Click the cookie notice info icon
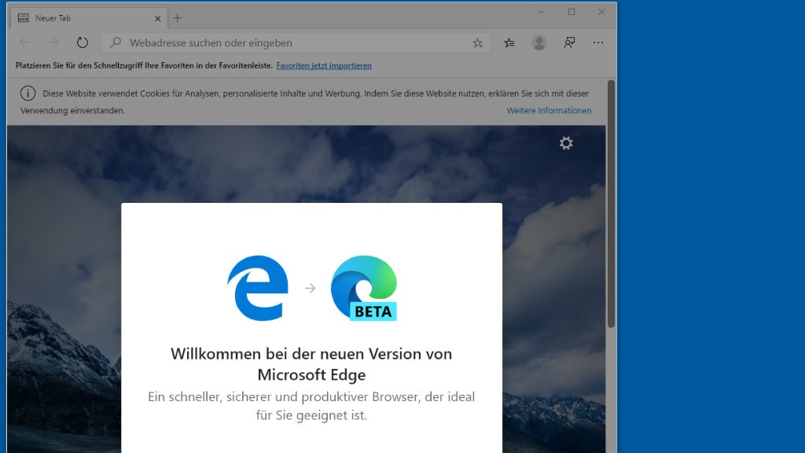Image resolution: width=805 pixels, height=453 pixels. coord(28,93)
